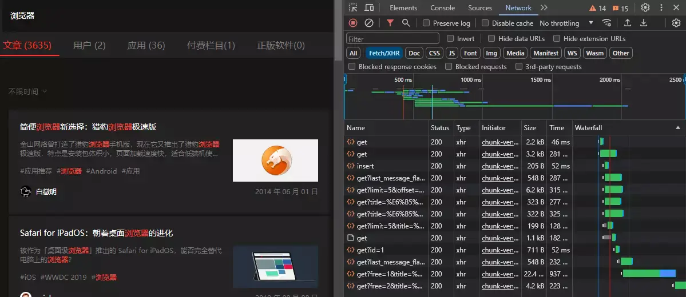Filter requests by Doc
The image size is (686, 297).
(x=414, y=53)
